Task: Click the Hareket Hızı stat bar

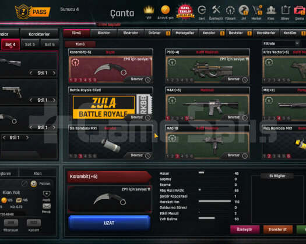Action: point(214,202)
